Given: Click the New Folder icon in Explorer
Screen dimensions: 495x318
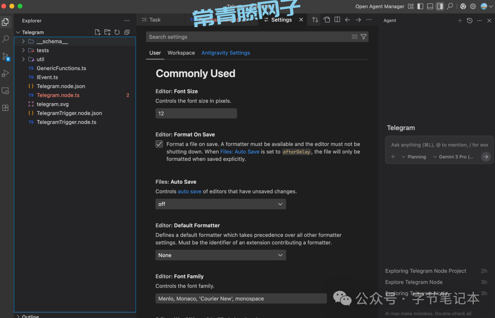Looking at the screenshot, I should [107, 32].
